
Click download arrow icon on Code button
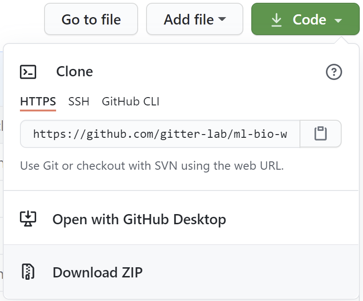pos(277,20)
